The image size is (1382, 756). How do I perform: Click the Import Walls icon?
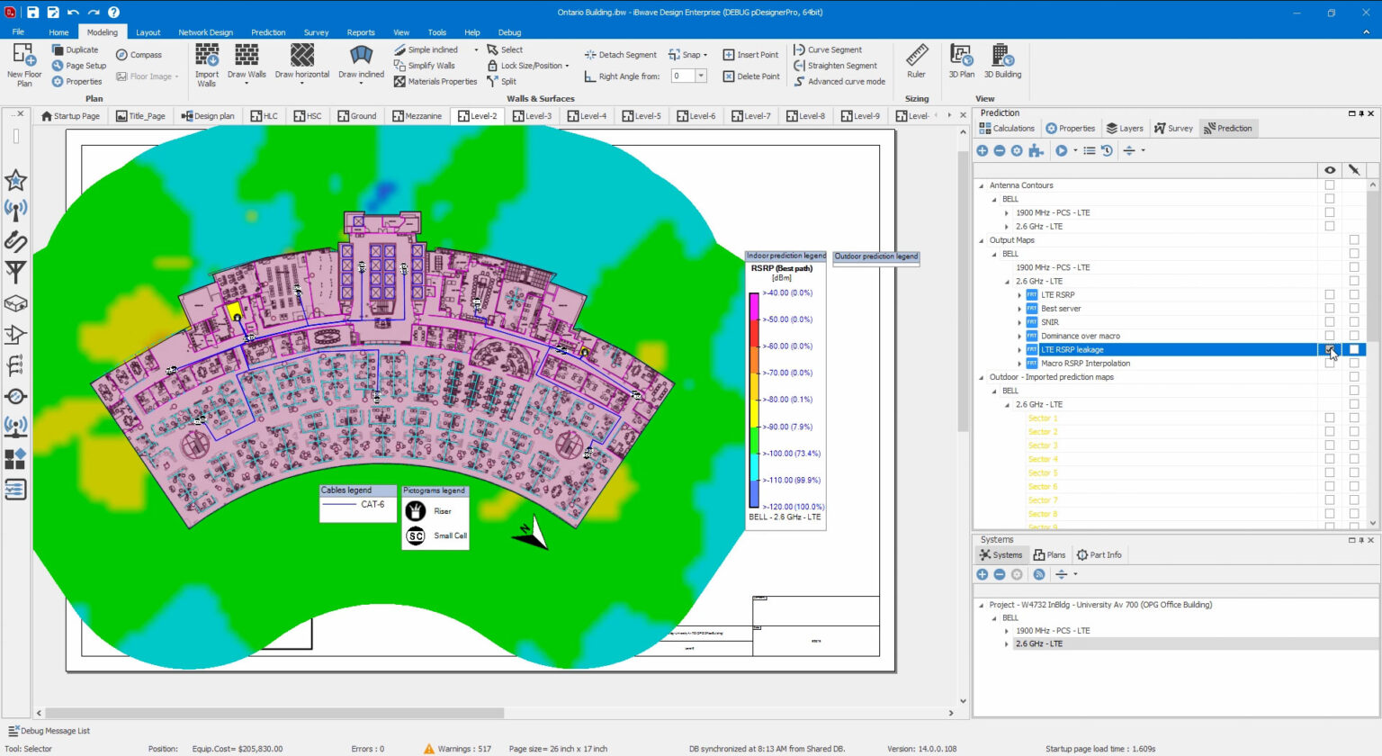tap(207, 56)
